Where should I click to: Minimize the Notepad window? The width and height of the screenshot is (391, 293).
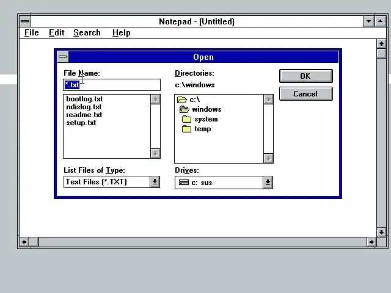[368, 21]
